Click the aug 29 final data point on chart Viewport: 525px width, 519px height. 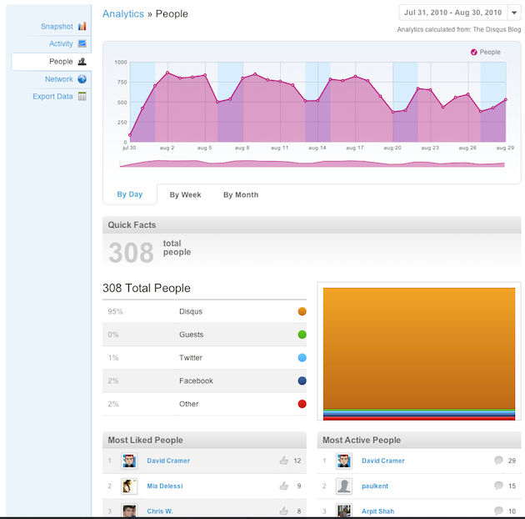[x=506, y=99]
